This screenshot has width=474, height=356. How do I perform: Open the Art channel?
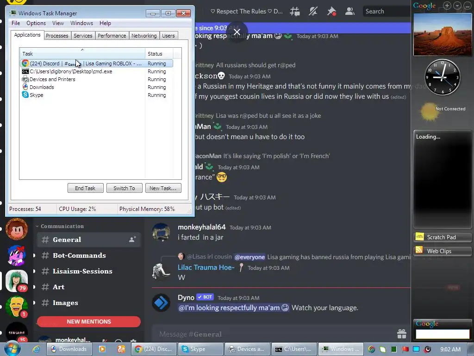(89, 286)
